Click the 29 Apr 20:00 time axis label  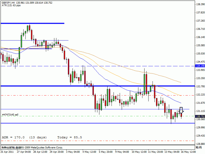(x=57, y=152)
